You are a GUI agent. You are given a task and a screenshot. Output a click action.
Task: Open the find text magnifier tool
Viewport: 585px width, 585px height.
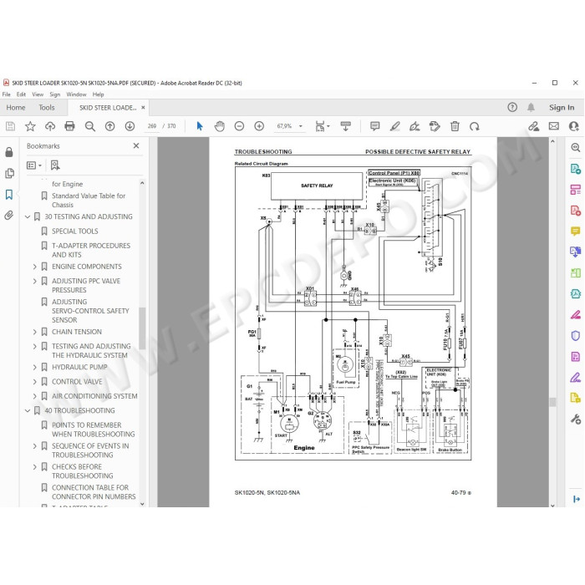(90, 126)
